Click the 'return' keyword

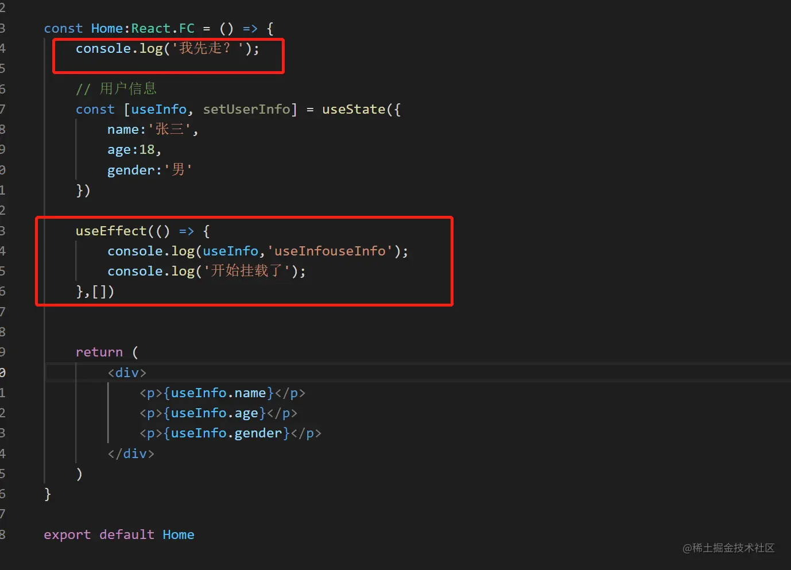pos(99,352)
